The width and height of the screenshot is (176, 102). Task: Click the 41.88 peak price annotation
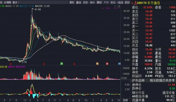pyautogui.click(x=38, y=10)
